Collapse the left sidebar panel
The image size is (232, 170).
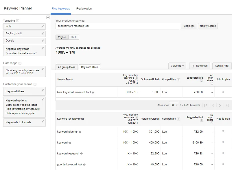(48, 17)
